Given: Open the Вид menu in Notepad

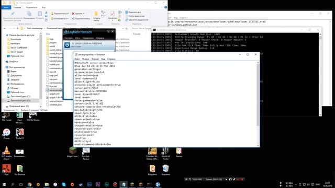Looking at the screenshot, I should pos(103,59).
